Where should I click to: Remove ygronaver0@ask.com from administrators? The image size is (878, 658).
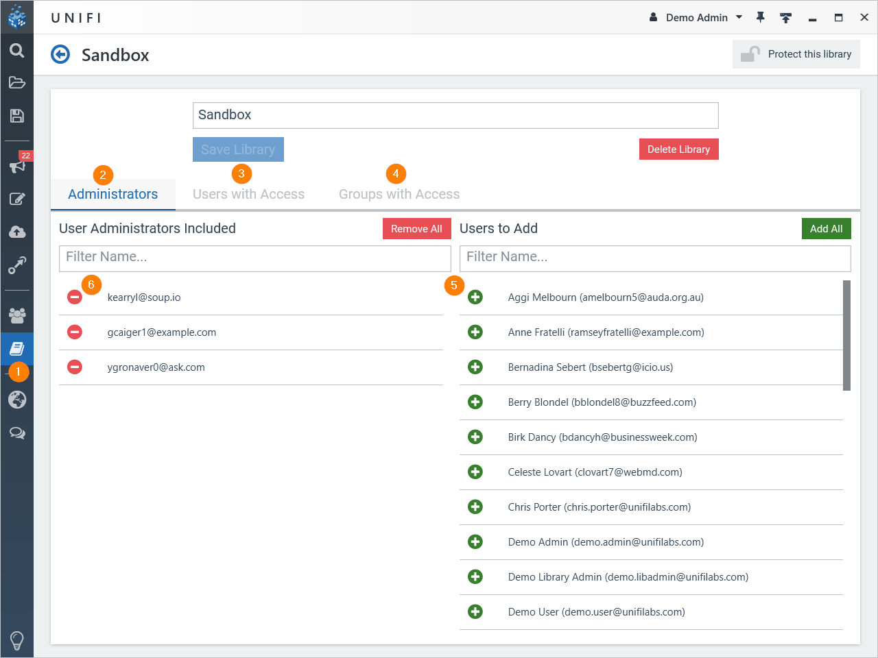[75, 367]
